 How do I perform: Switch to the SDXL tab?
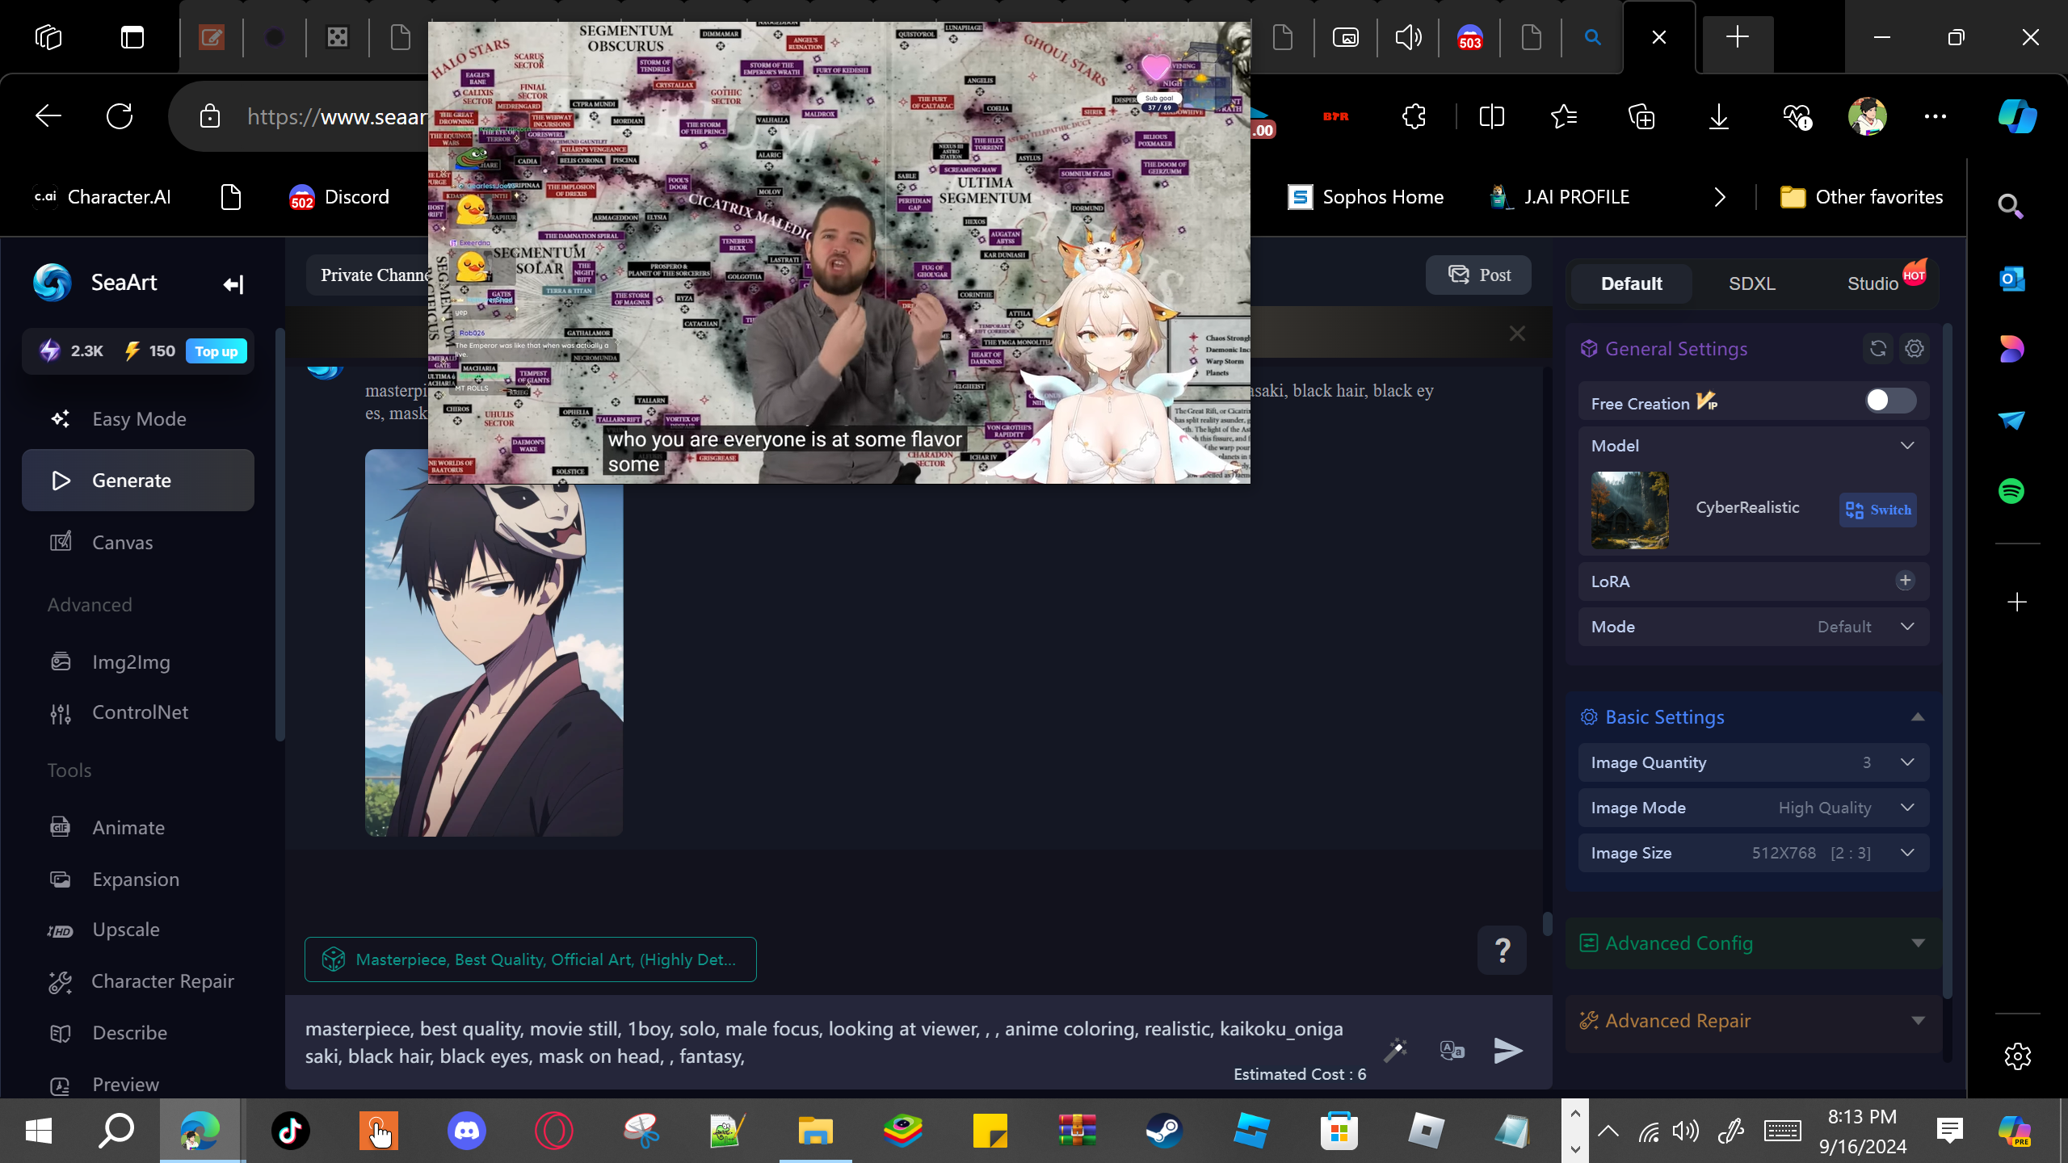click(1751, 283)
